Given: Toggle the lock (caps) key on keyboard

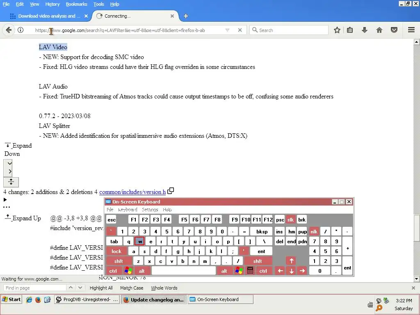Looking at the screenshot, I should pyautogui.click(x=116, y=251).
